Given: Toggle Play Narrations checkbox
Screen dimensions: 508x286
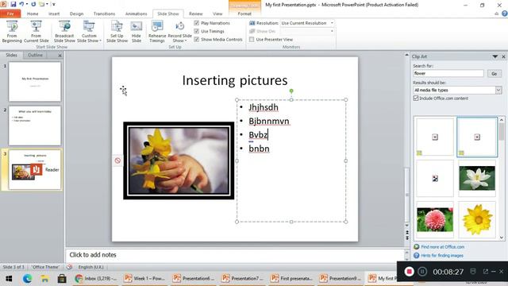Looking at the screenshot, I should coord(196,23).
